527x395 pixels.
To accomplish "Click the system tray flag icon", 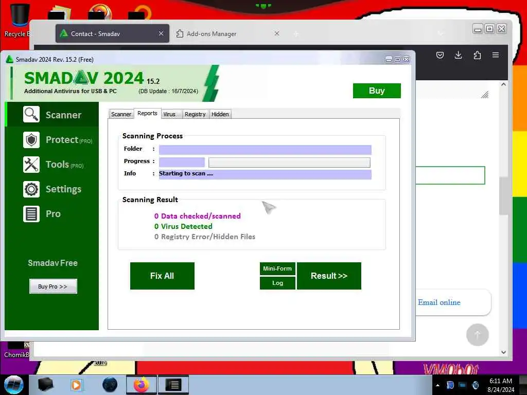I will (x=450, y=385).
